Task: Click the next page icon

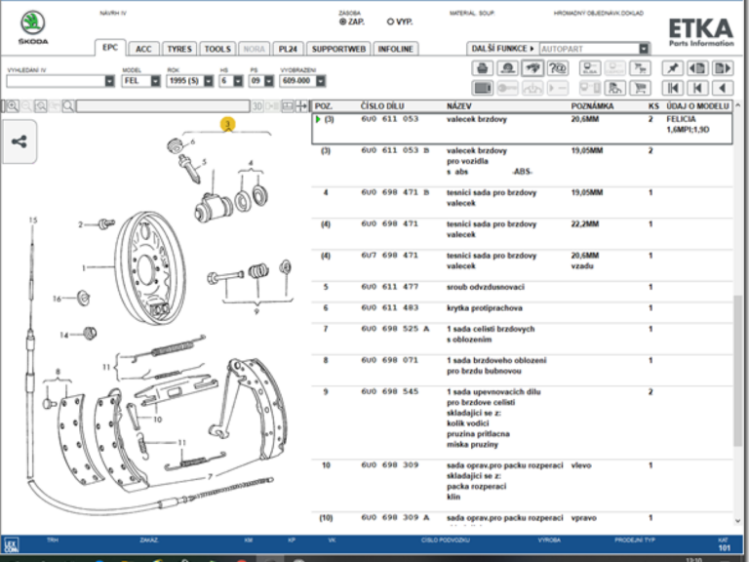Action: point(722,68)
